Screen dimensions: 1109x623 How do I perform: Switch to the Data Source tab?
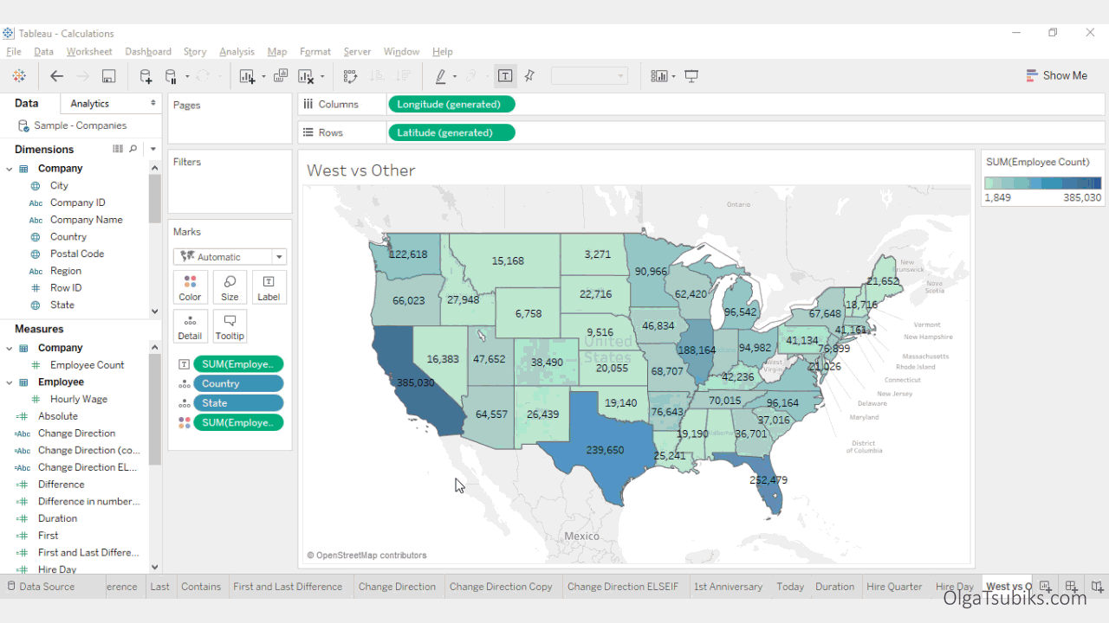pyautogui.click(x=48, y=586)
